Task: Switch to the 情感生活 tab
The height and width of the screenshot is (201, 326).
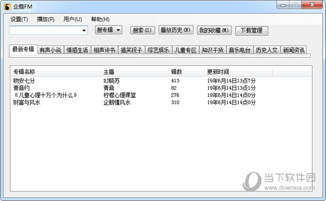Action: tap(77, 50)
